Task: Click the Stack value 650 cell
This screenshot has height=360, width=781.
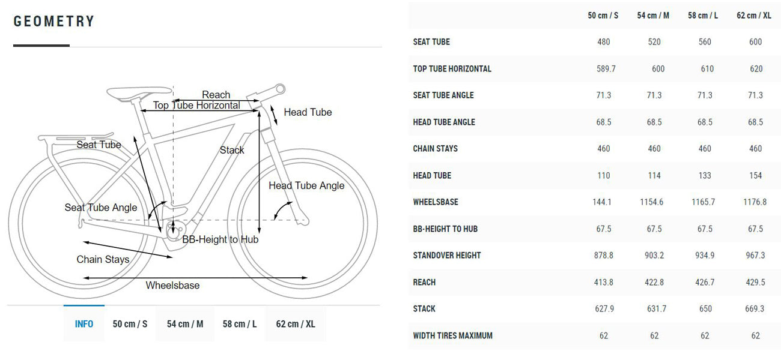Action: coord(705,309)
